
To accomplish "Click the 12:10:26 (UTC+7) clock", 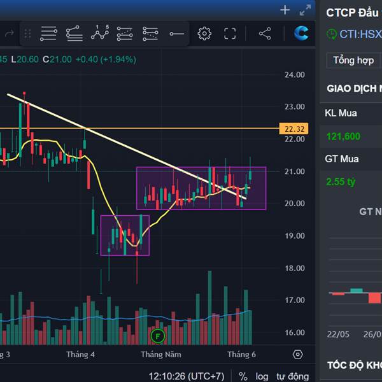I will pos(187,376).
